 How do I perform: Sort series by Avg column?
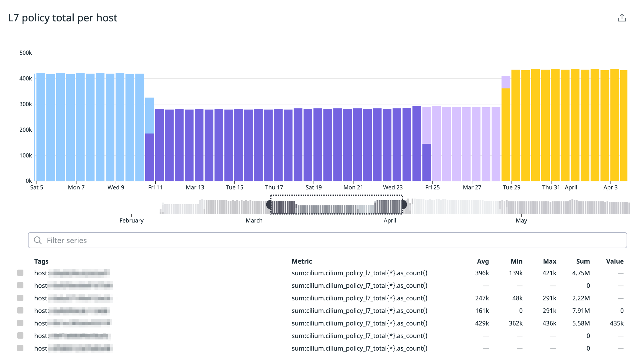483,261
